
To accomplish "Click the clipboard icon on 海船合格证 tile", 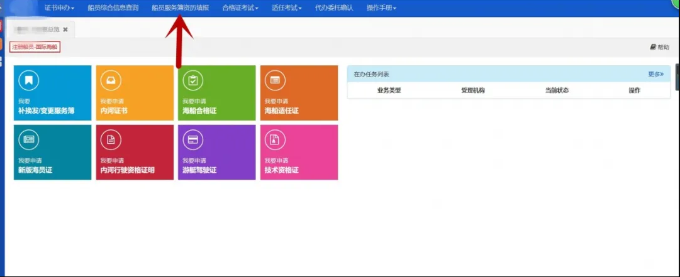I will 192,80.
